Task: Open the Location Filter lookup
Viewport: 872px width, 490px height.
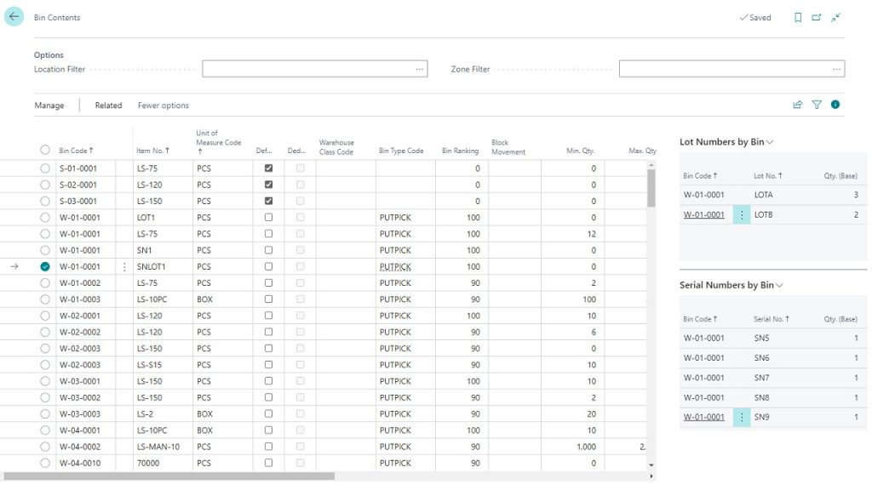Action: pyautogui.click(x=419, y=69)
